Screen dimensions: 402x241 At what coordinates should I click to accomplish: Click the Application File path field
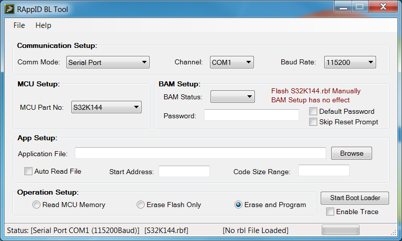pos(200,153)
